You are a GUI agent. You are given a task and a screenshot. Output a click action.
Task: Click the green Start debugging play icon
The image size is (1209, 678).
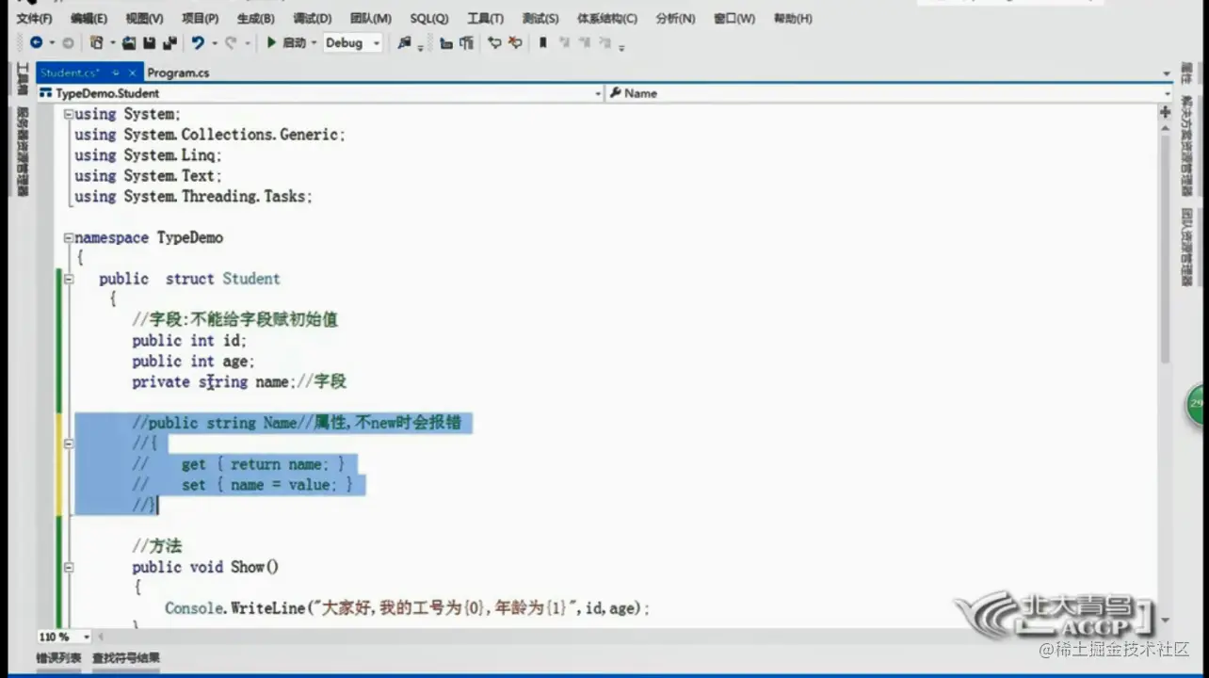coord(271,42)
